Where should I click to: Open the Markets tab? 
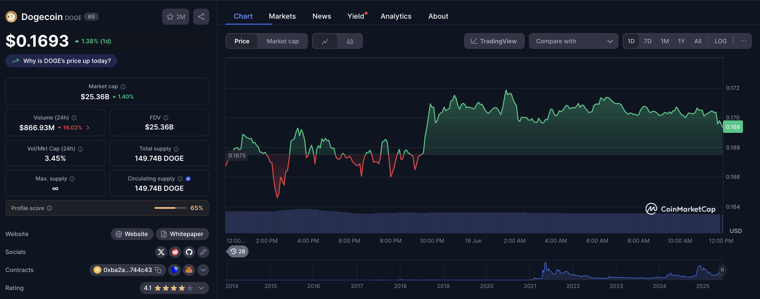pyautogui.click(x=282, y=16)
